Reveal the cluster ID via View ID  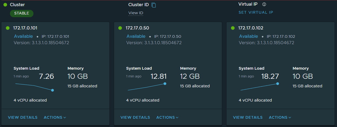pyautogui.click(x=136, y=13)
